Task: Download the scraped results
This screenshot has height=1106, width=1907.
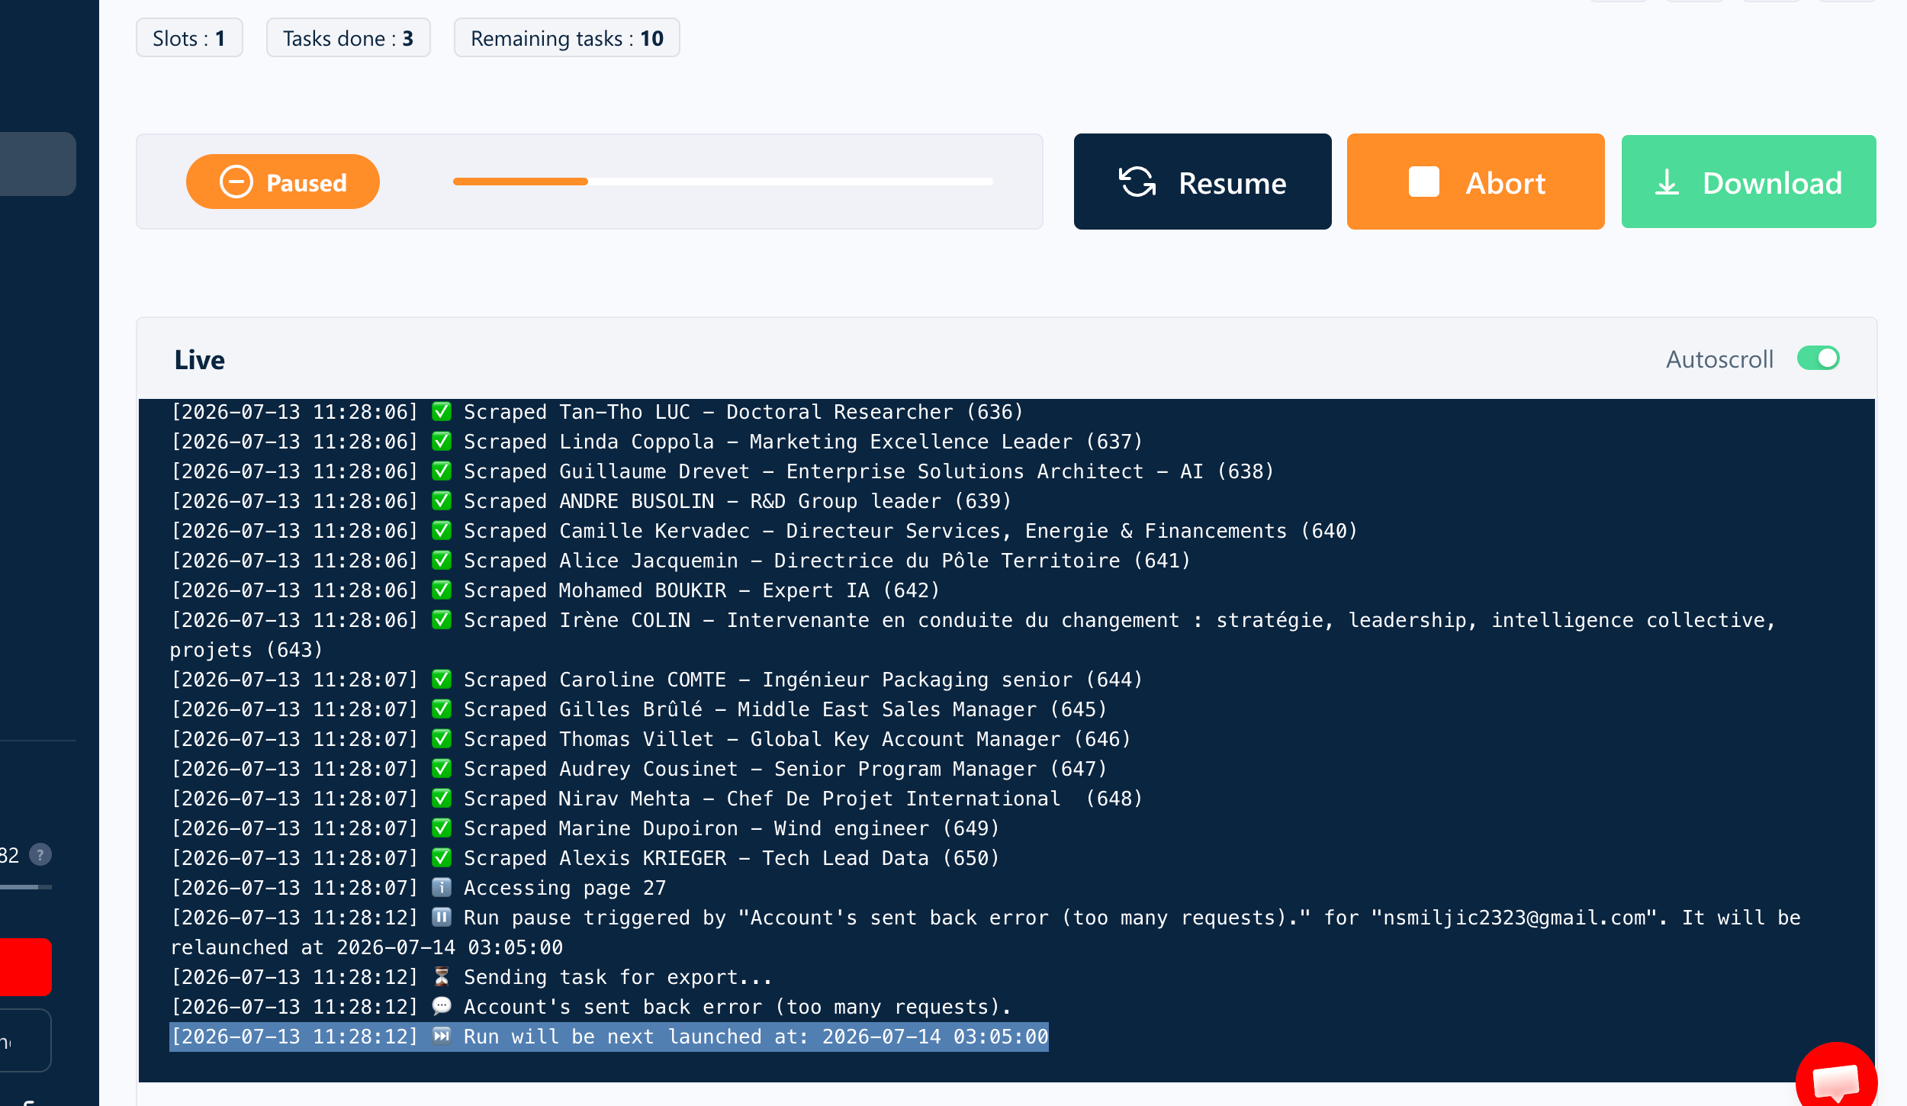Action: pyautogui.click(x=1748, y=182)
